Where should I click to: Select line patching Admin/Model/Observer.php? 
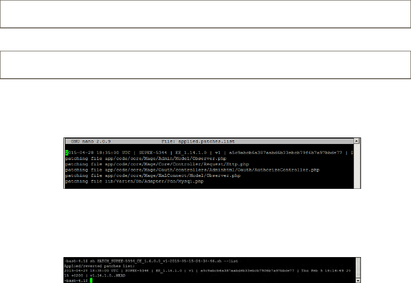click(x=146, y=158)
